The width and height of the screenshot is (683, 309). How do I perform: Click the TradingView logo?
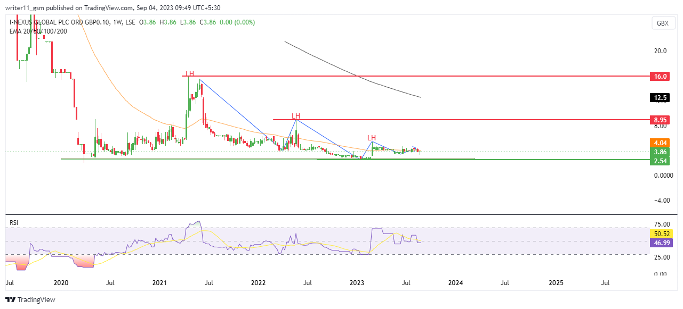30,299
